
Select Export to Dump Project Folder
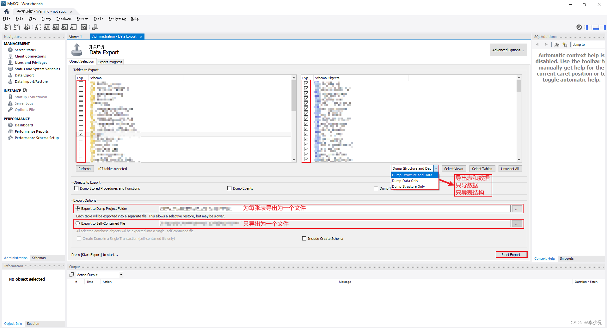coord(77,209)
